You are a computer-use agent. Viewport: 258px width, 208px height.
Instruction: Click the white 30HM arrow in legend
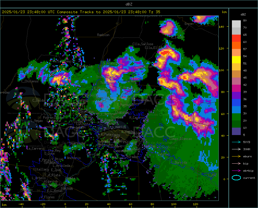(x=236, y=149)
